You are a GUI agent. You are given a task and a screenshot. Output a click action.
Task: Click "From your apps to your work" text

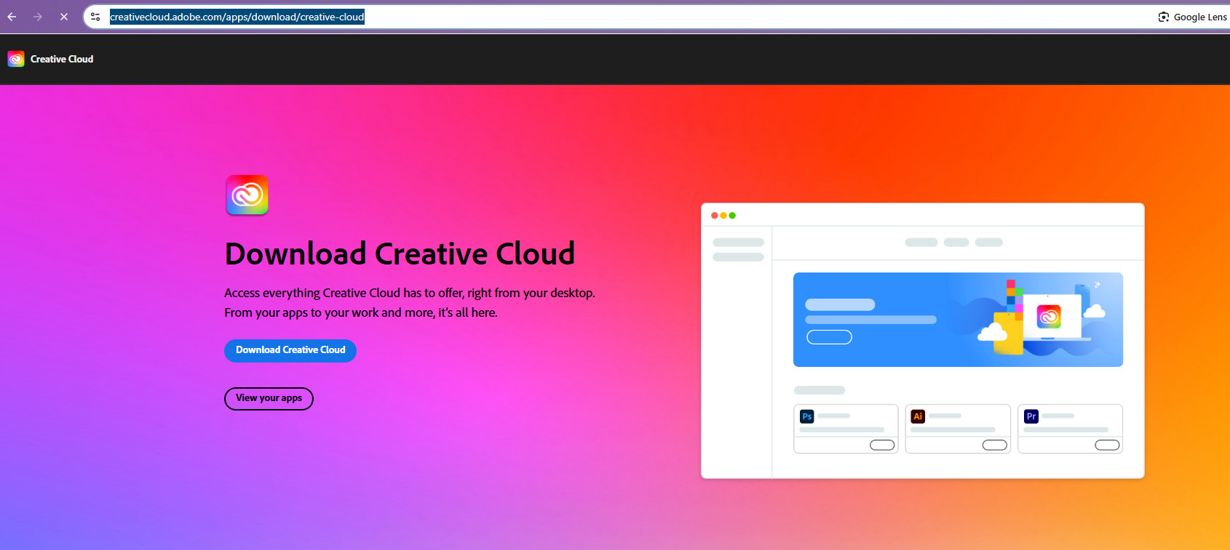[361, 312]
